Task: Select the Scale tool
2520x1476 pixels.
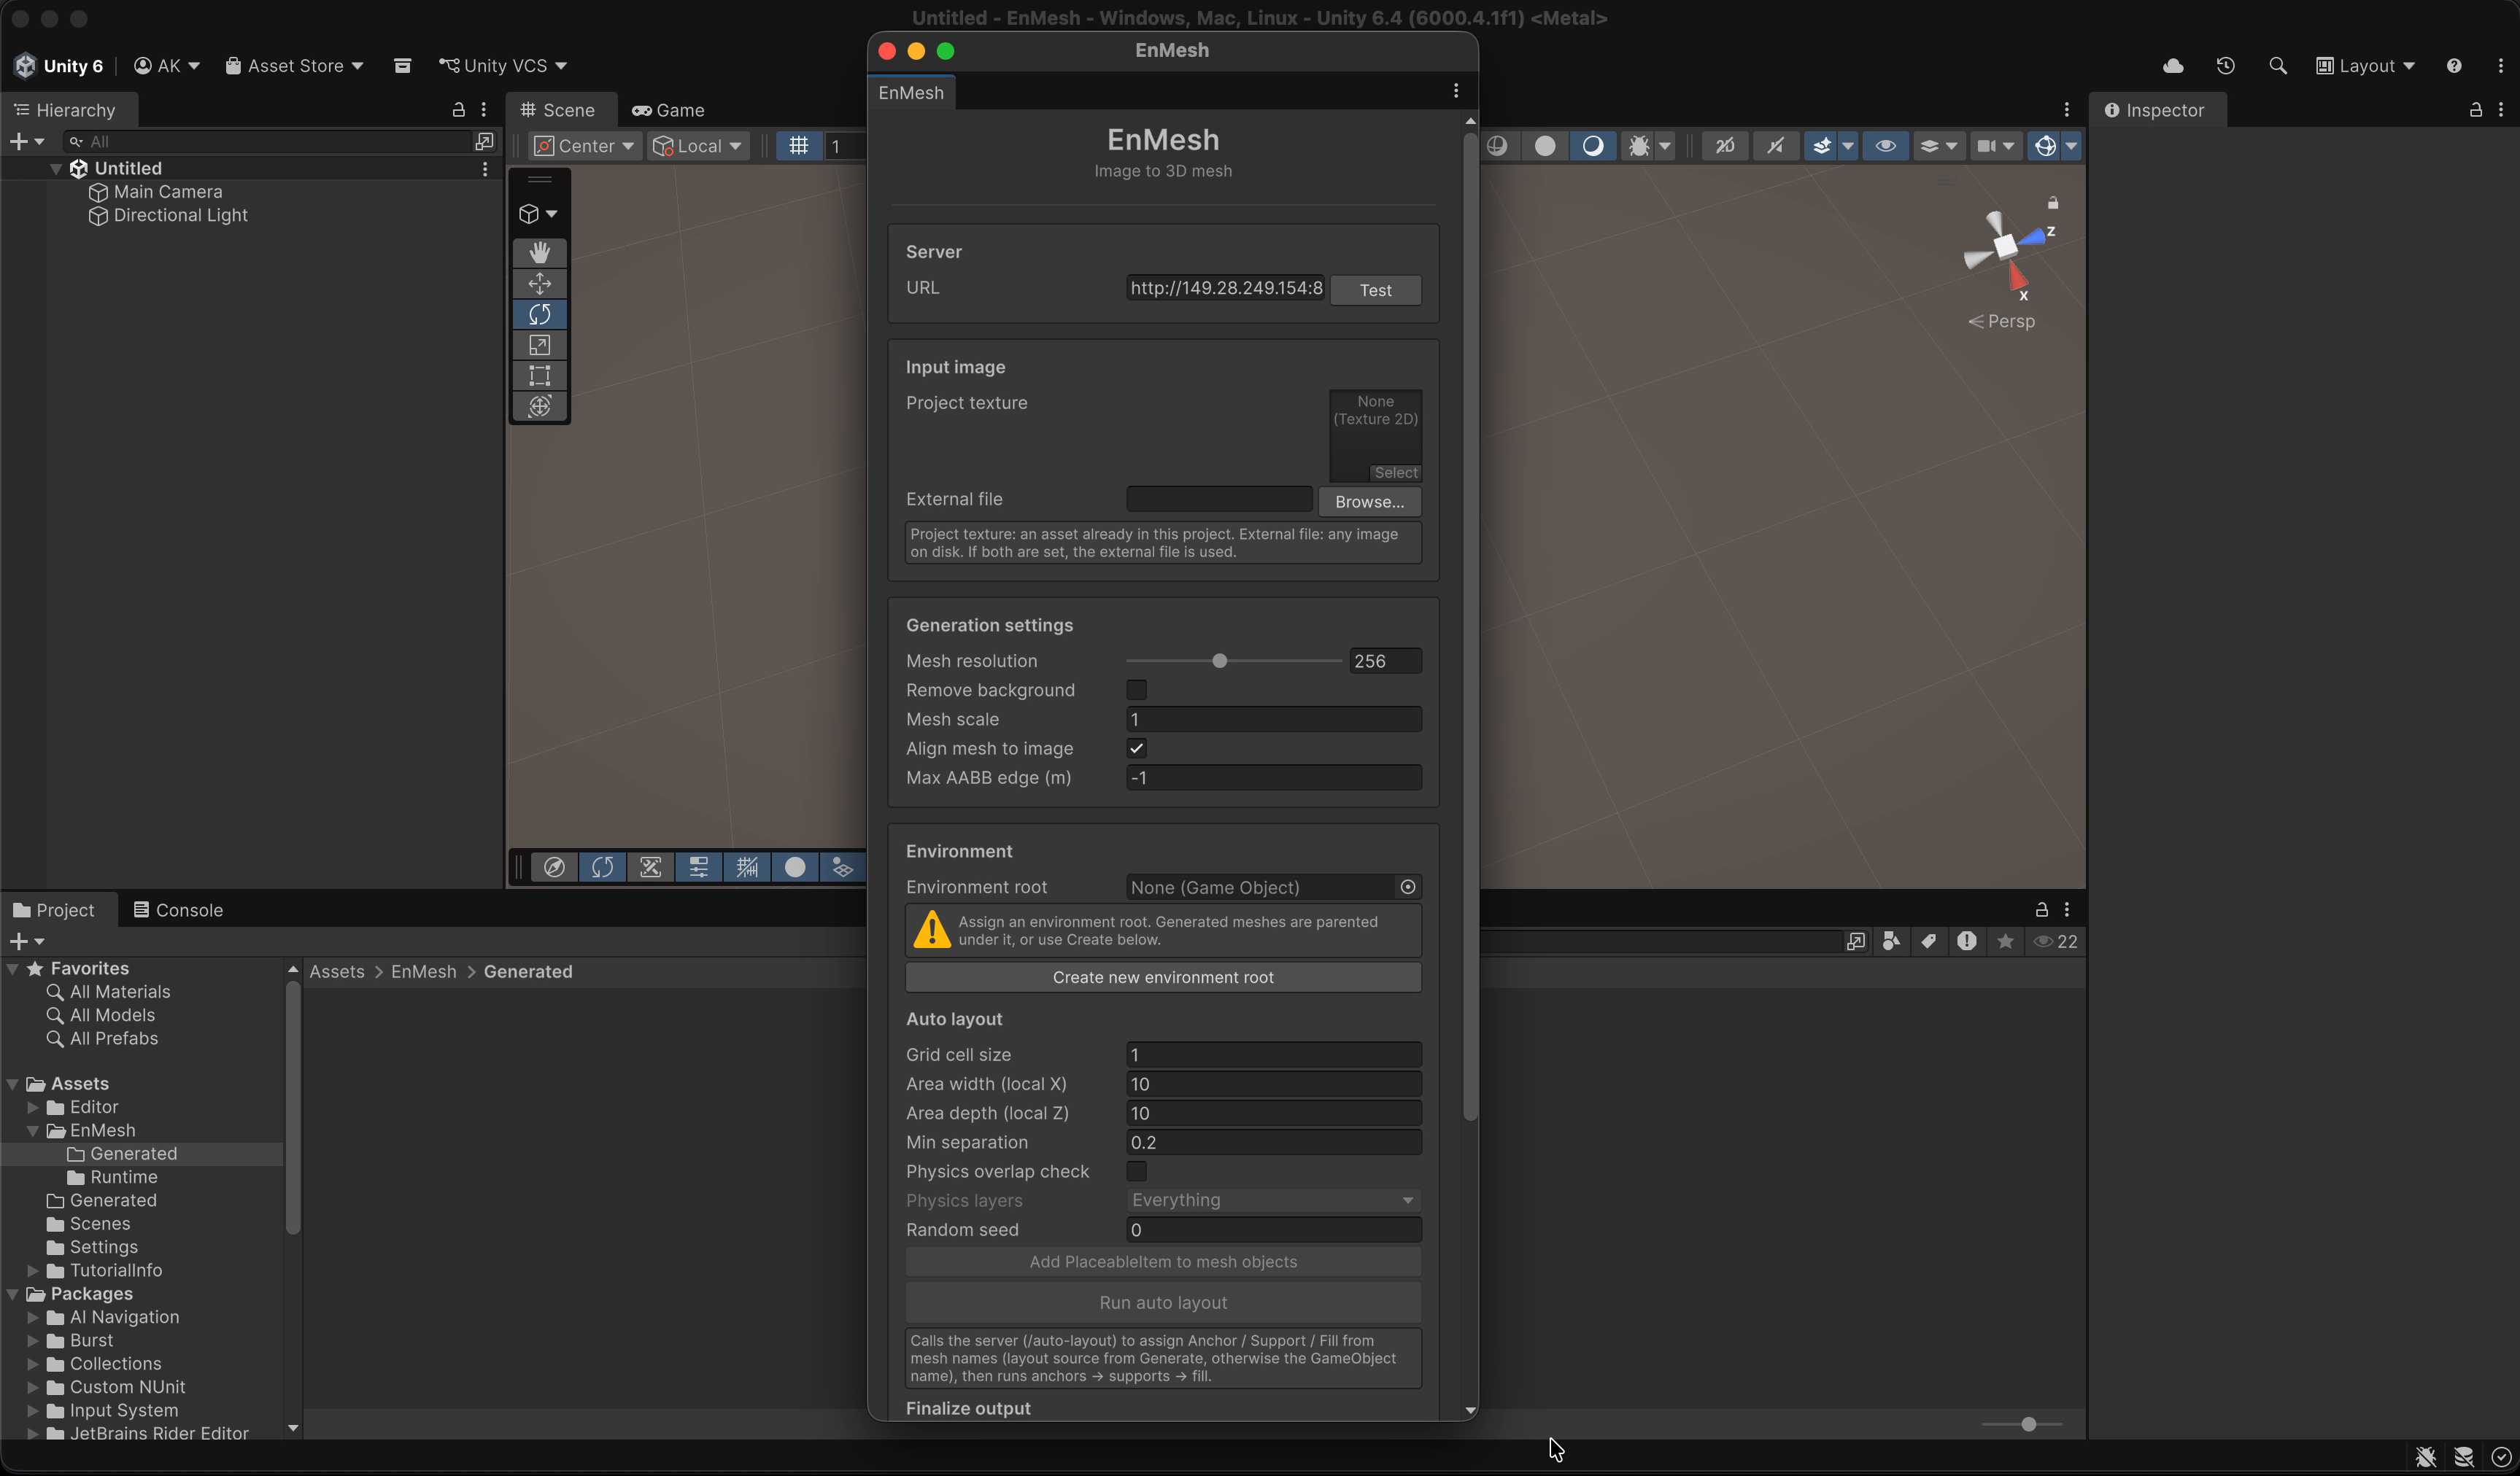Action: [539, 345]
